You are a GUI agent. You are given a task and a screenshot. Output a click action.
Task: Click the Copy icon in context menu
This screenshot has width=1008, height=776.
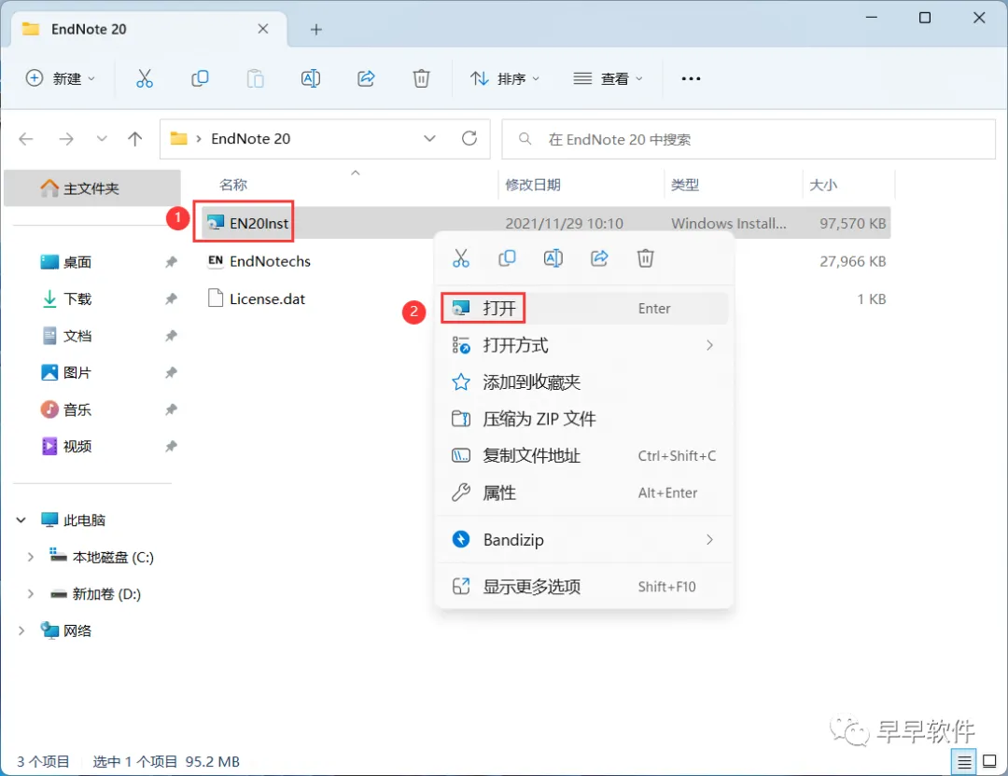coord(507,258)
